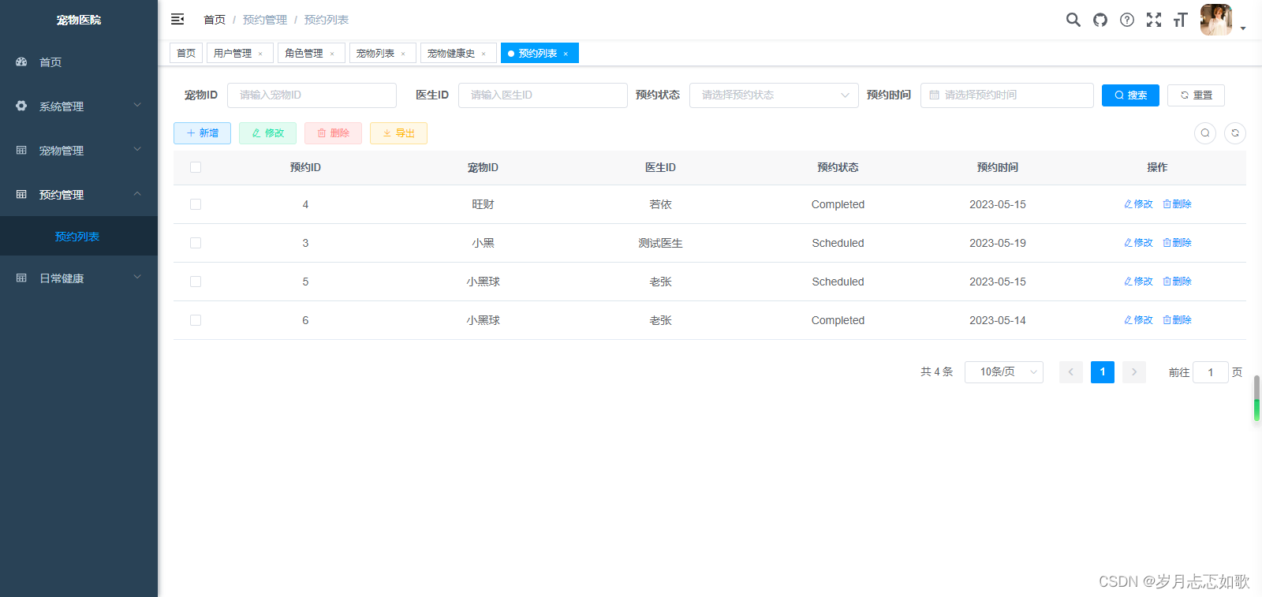The image size is (1262, 597).
Task: Delete appointment row 4 旺财
Action: click(1177, 204)
